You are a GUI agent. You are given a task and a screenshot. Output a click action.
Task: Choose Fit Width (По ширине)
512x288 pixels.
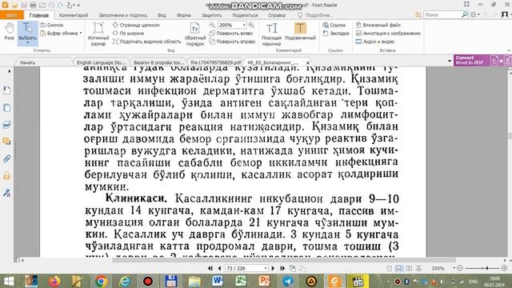pos(128,33)
